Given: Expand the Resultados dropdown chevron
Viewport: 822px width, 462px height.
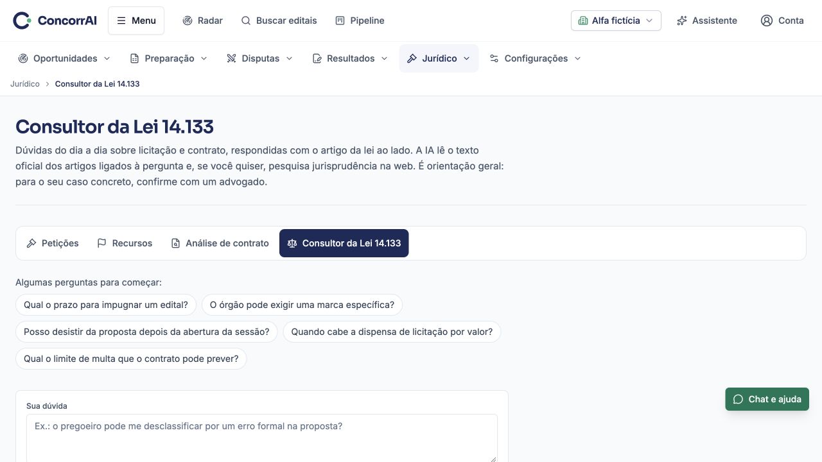Looking at the screenshot, I should [385, 58].
